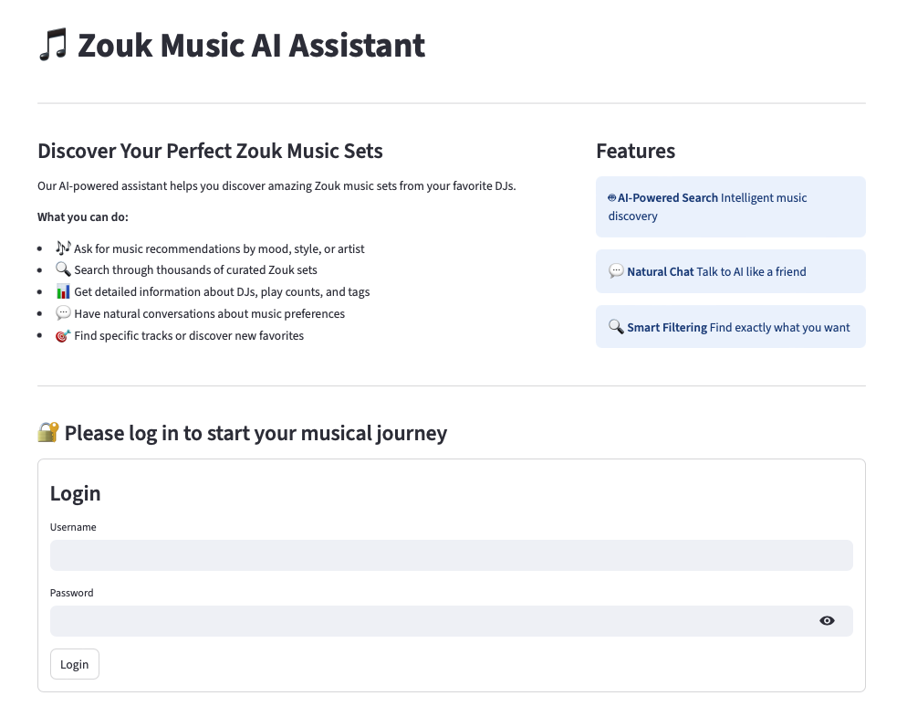Click the speech bubble in Natural Chat card
907x717 pixels.
(616, 271)
